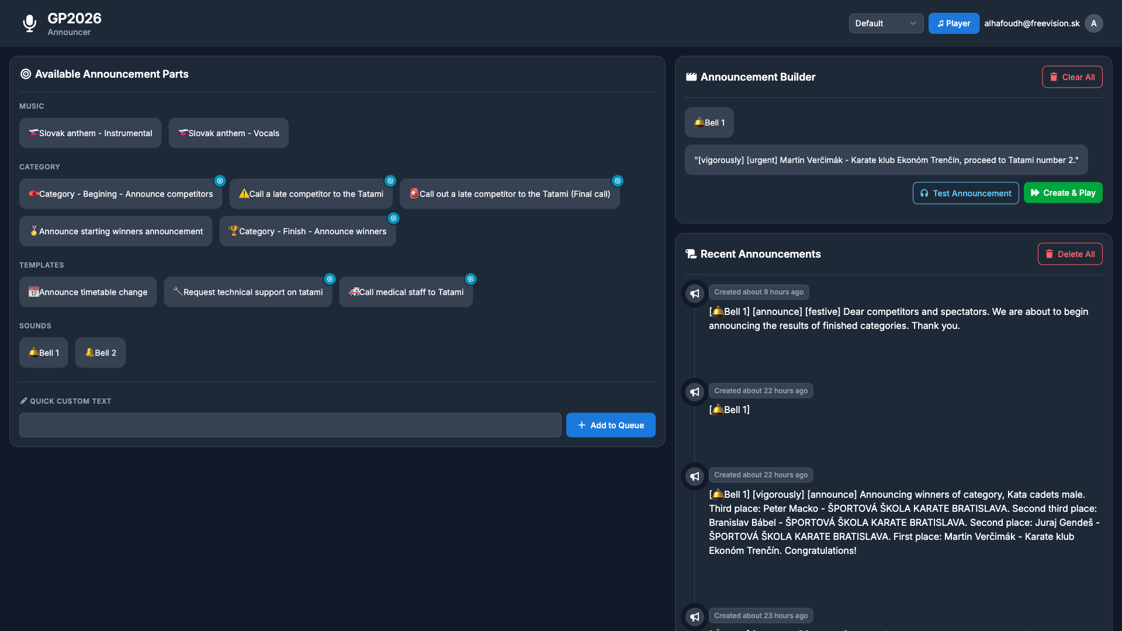Select the Bell 1 sound part
This screenshot has height=631, width=1122.
(43, 352)
